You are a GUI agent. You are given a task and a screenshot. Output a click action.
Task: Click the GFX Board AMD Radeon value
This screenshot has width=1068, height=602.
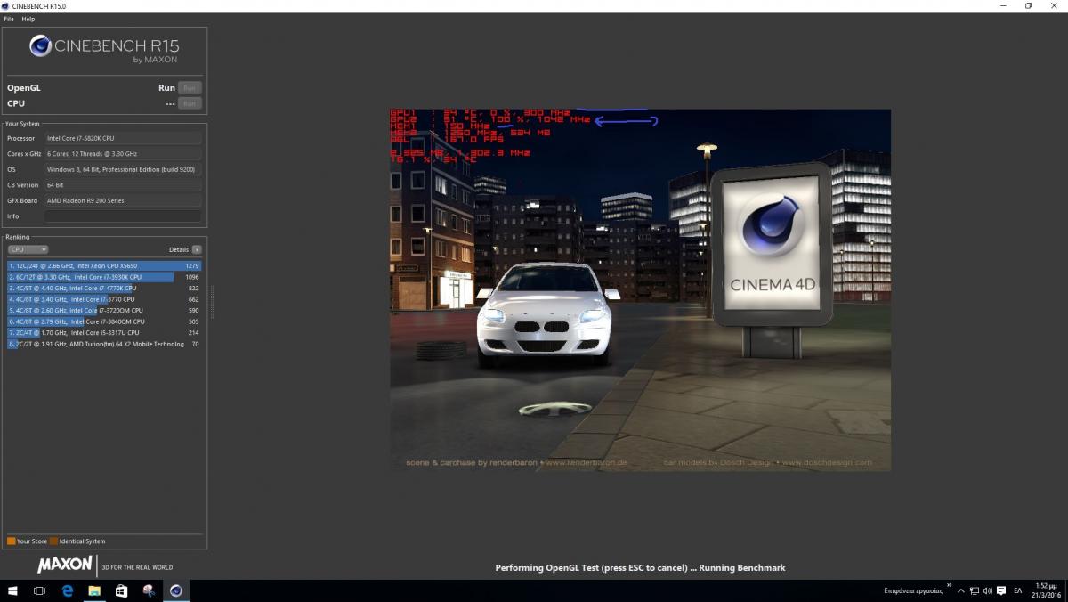[123, 200]
